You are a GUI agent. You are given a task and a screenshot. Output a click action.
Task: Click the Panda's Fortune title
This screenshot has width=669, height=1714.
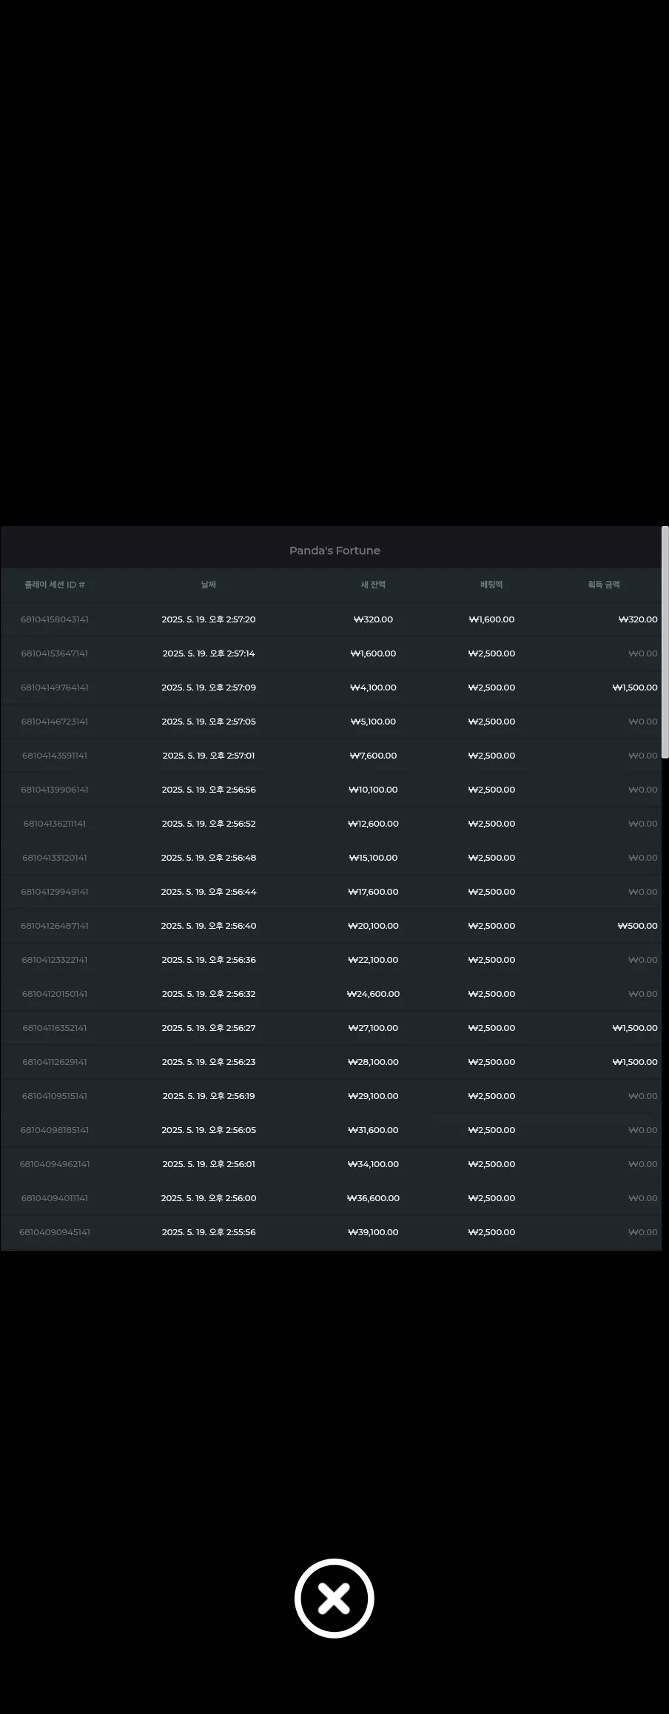(x=334, y=551)
